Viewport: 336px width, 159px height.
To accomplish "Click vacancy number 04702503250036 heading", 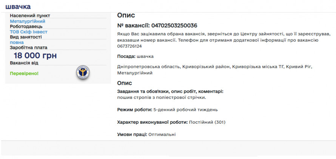I will [157, 26].
